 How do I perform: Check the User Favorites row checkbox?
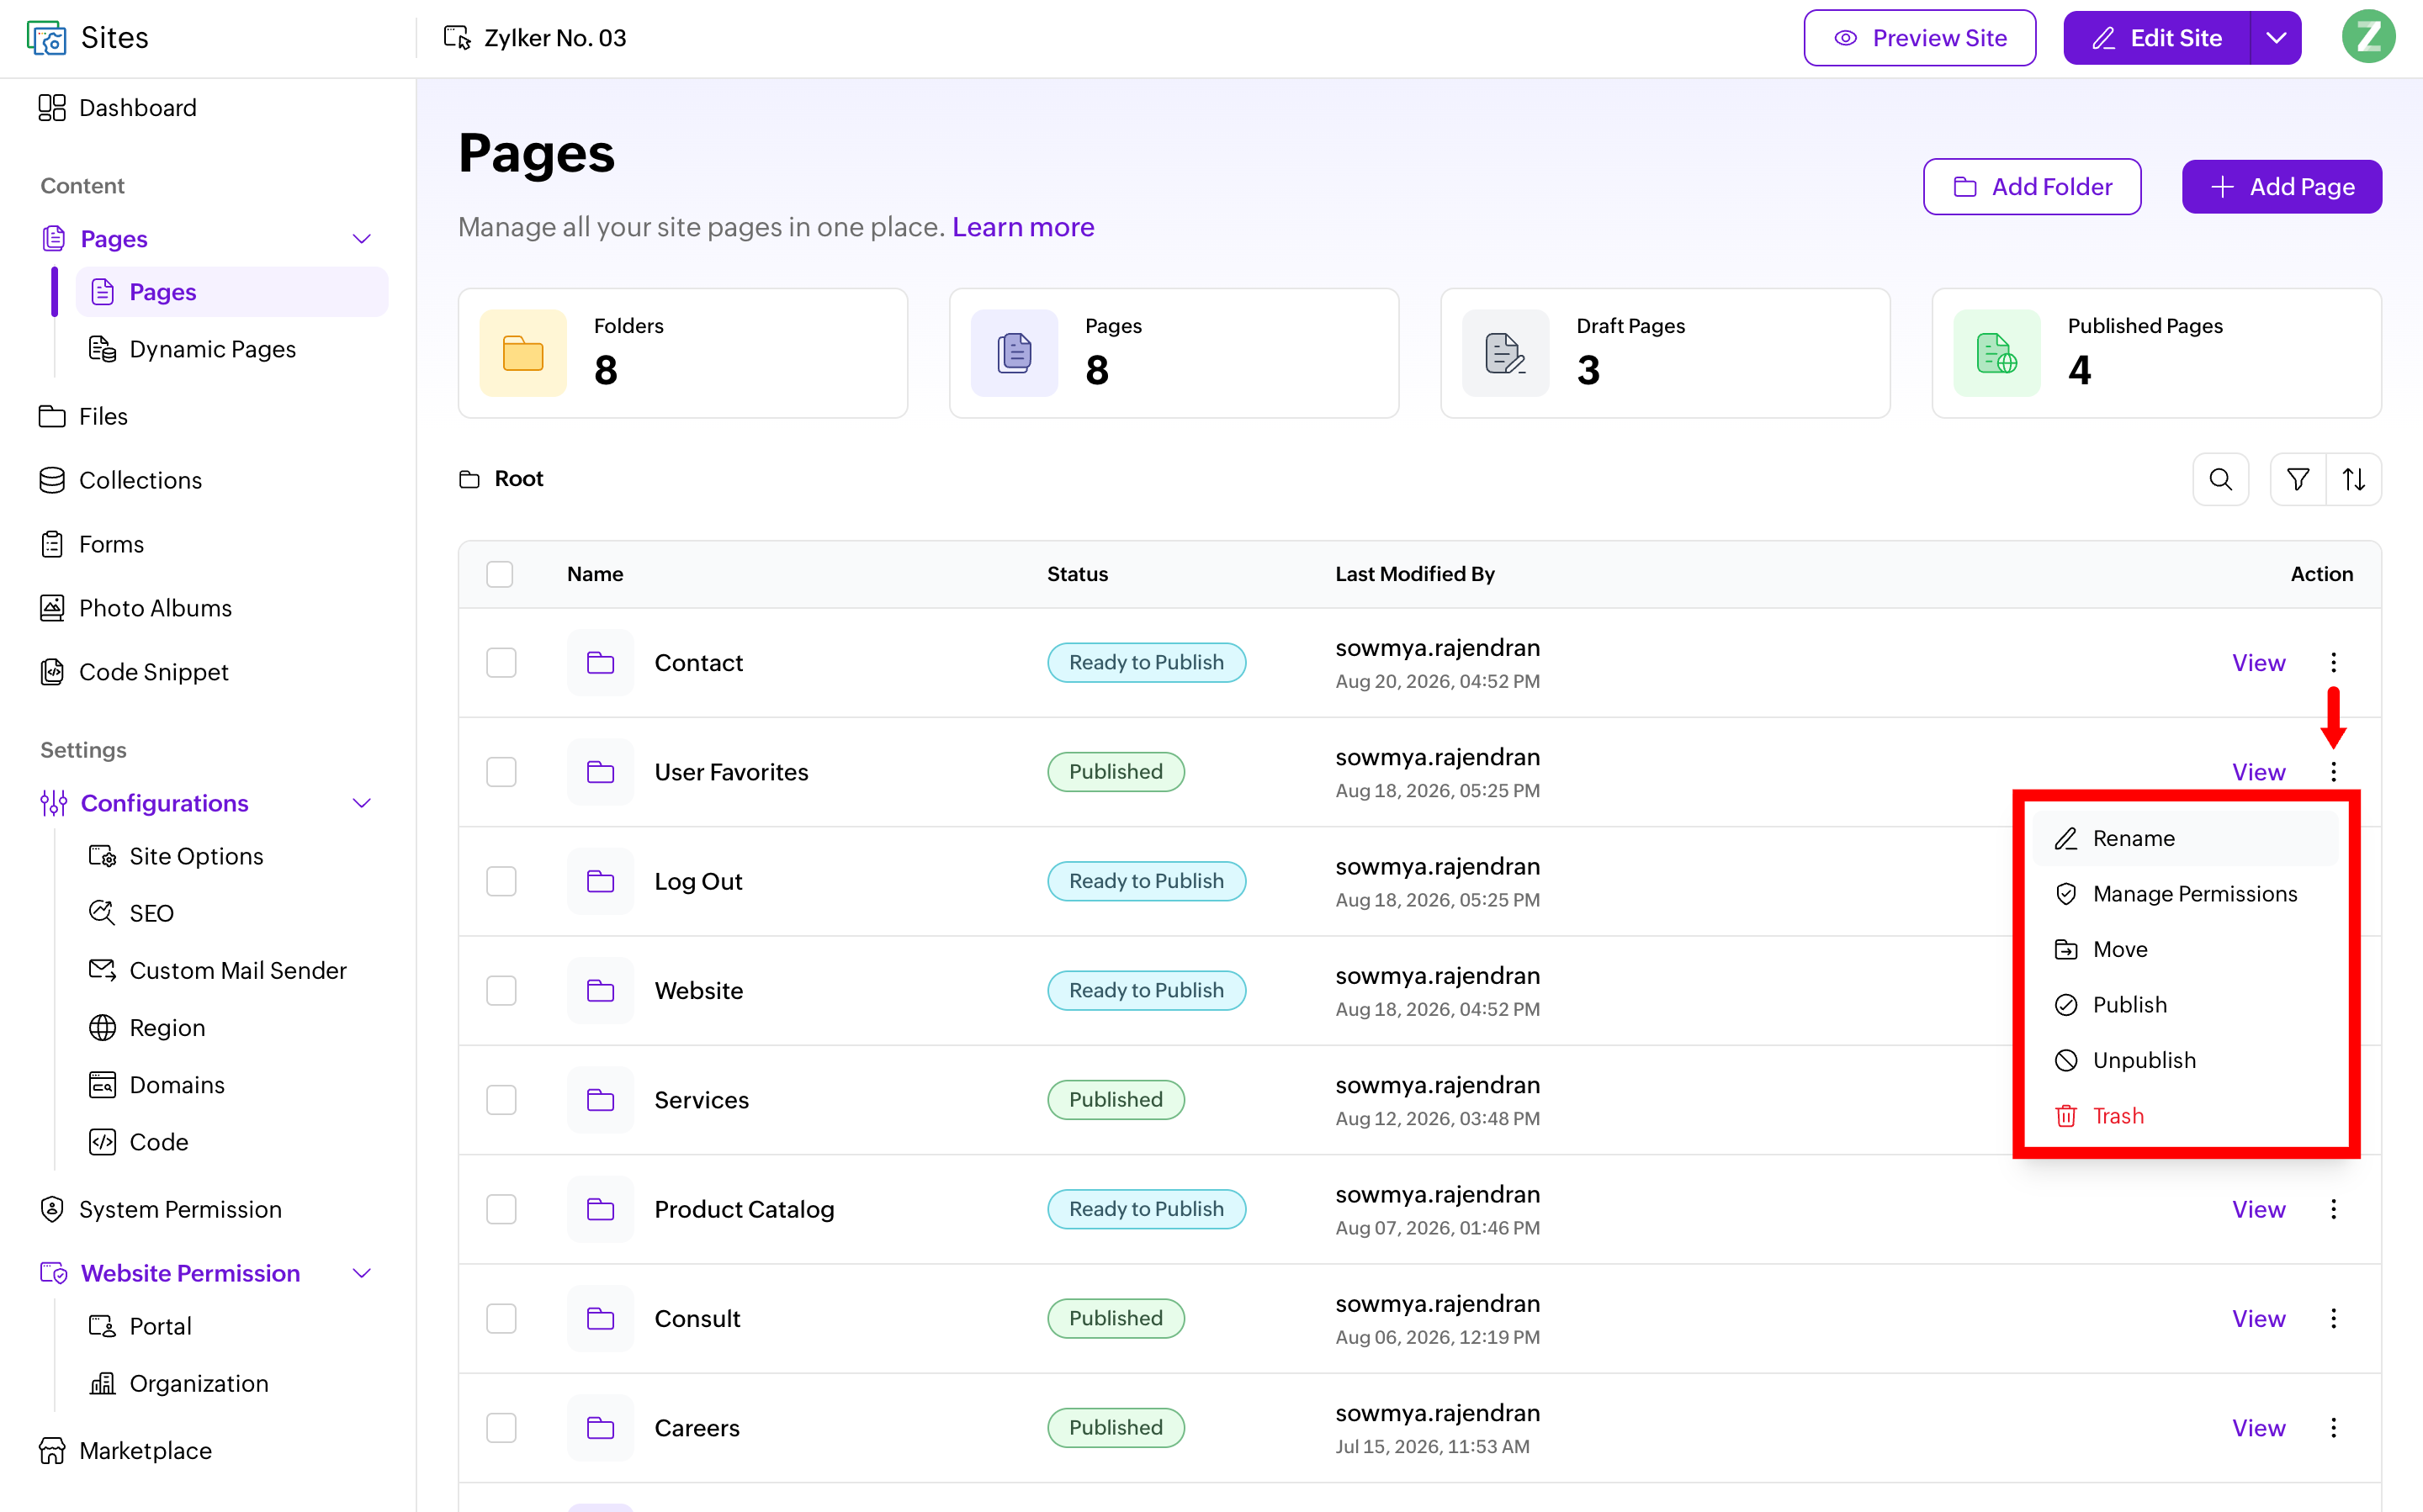(x=501, y=772)
